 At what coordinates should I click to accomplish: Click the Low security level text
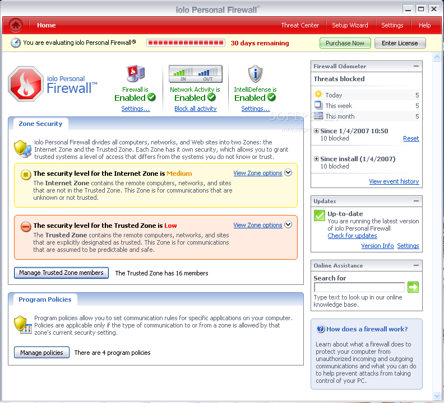tap(170, 226)
